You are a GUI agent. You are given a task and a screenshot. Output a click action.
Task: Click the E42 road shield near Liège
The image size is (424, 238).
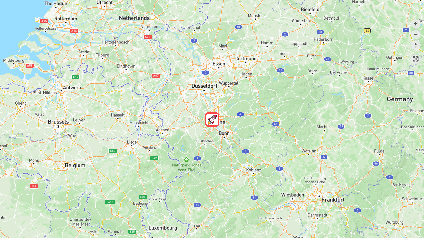click(x=113, y=151)
